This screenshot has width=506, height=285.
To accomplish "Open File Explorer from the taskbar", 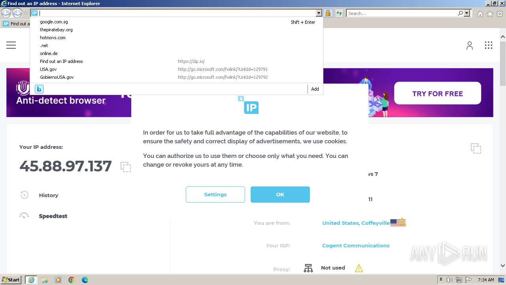I will click(x=45, y=280).
